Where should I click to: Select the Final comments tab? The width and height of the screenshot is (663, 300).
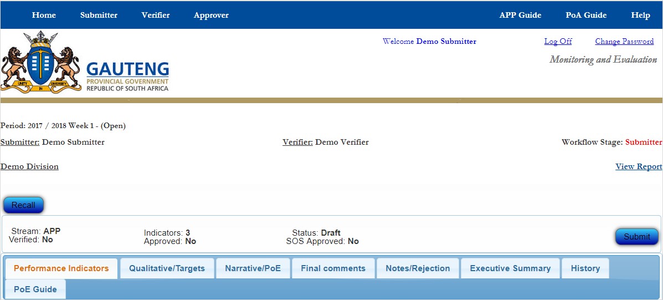tap(333, 268)
